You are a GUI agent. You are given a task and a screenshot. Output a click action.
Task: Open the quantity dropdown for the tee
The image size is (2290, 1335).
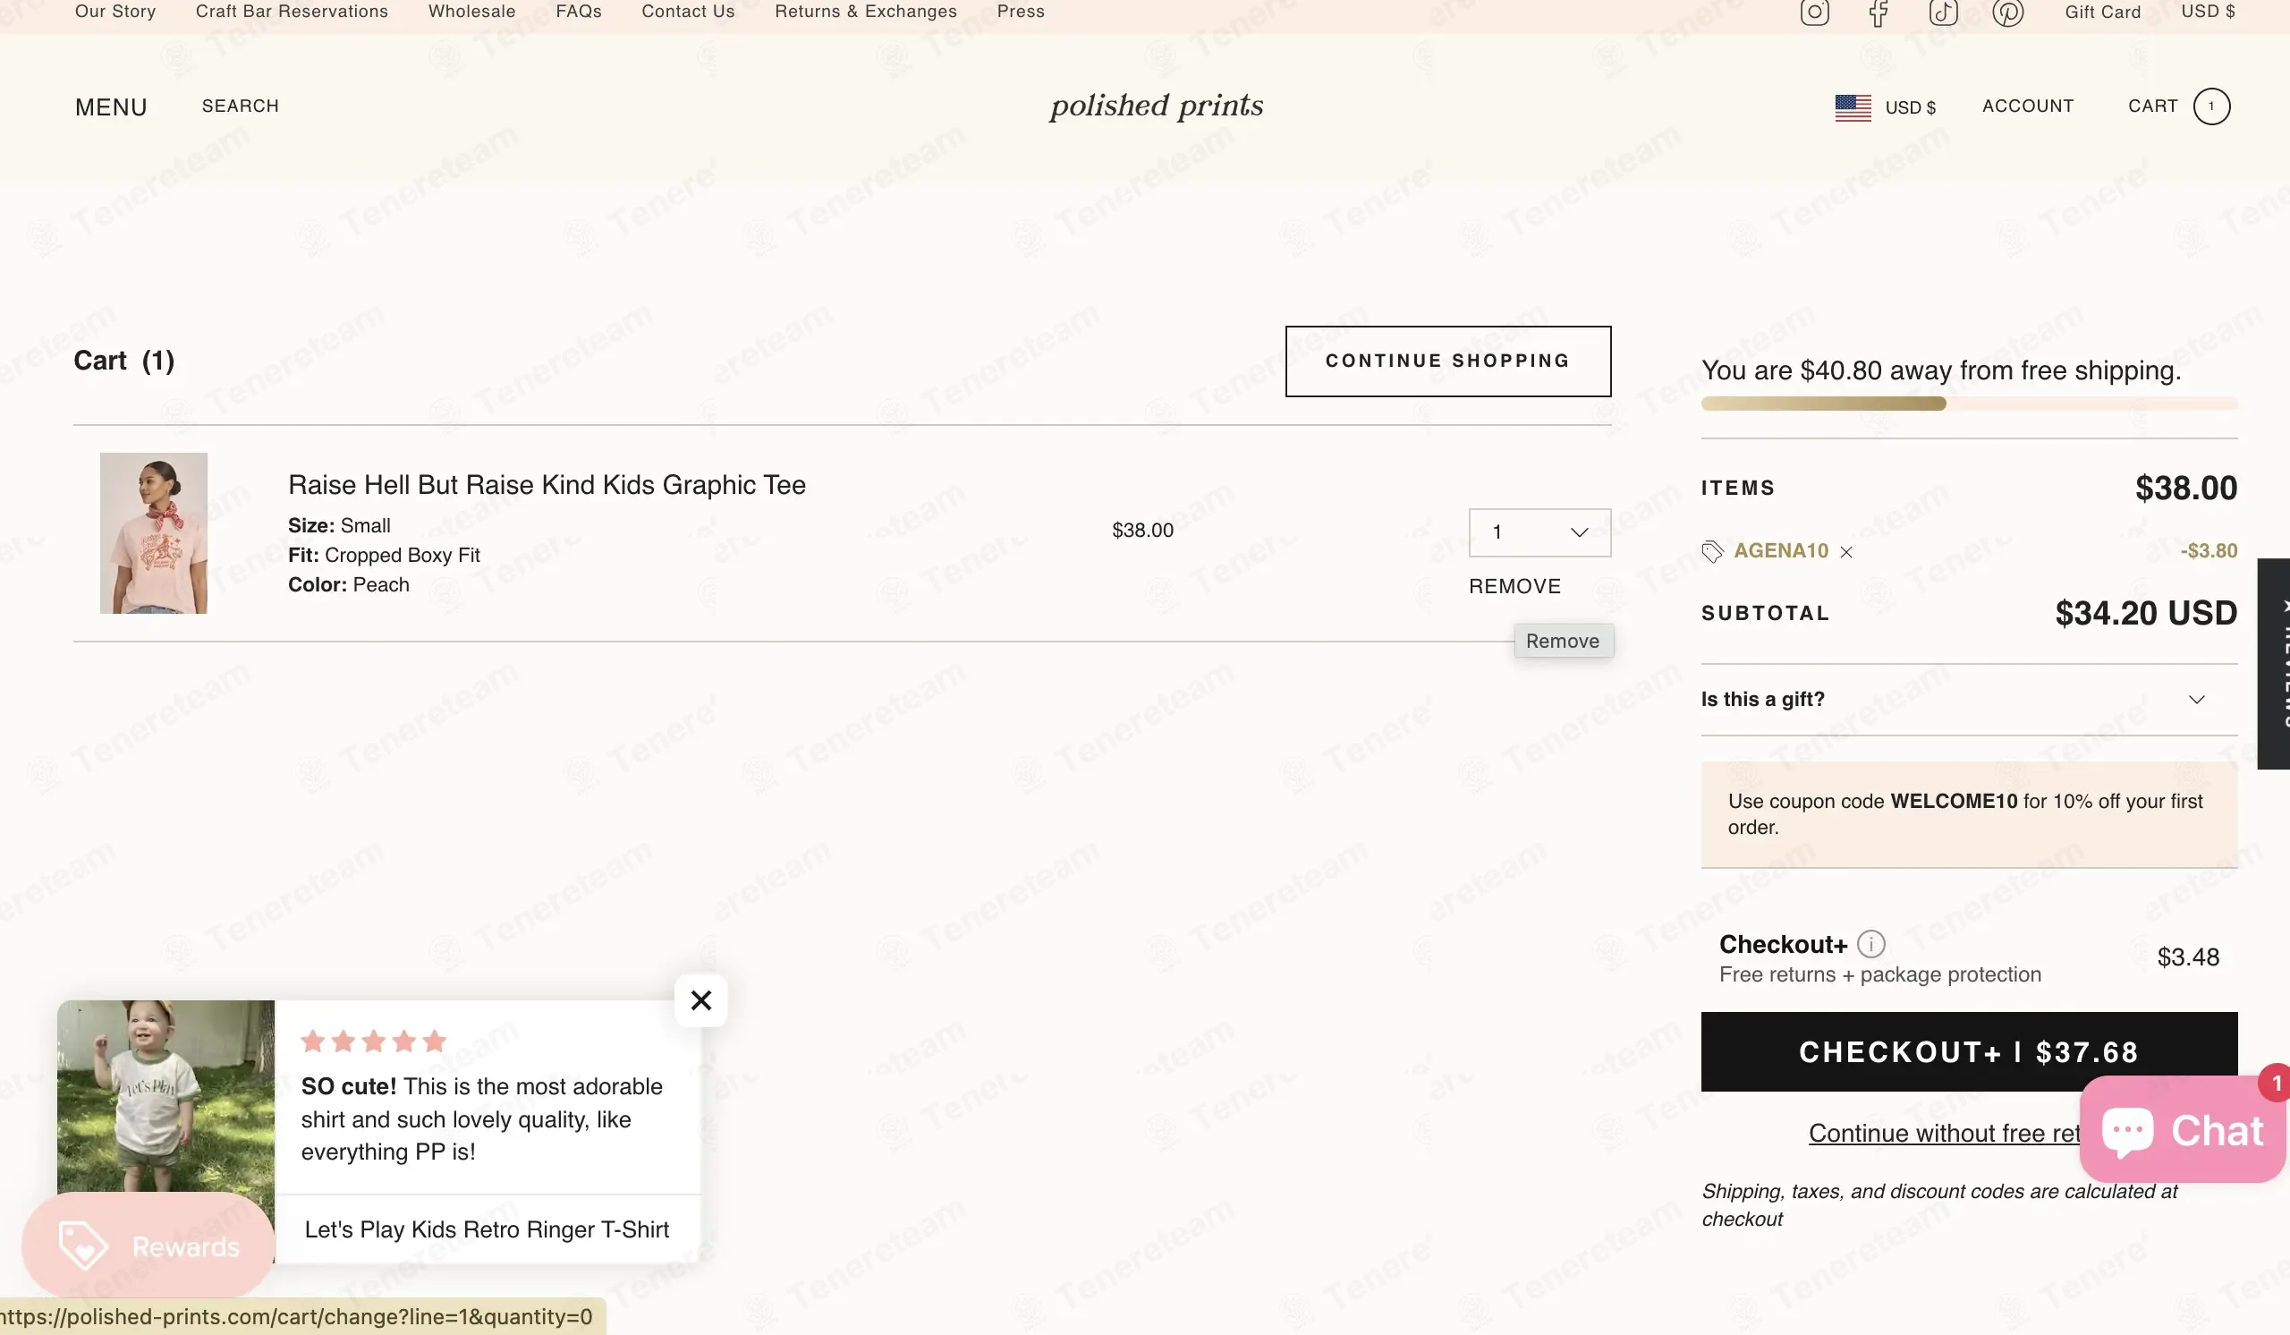click(x=1539, y=532)
